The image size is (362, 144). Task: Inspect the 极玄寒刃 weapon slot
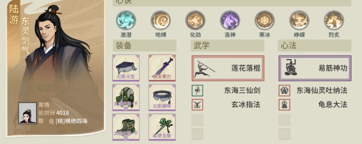tap(162, 68)
